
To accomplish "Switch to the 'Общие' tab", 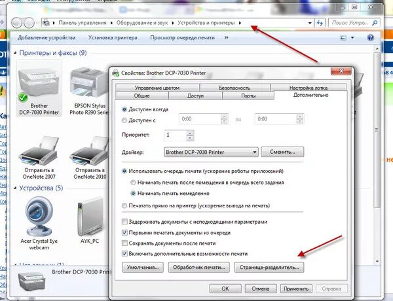I will pos(142,96).
